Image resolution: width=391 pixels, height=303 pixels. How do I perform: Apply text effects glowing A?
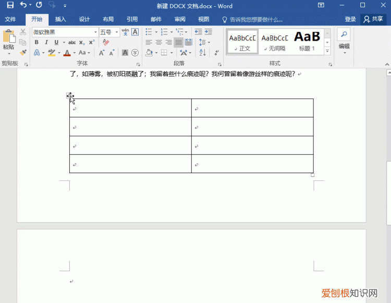click(x=36, y=53)
